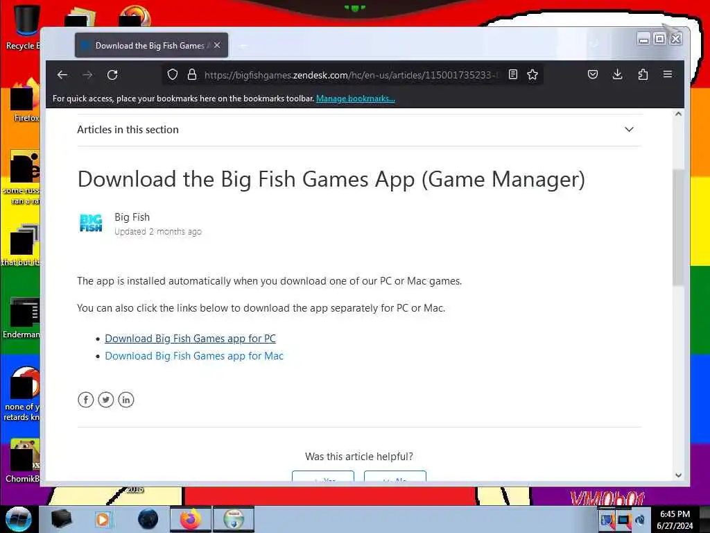Select the Download the Big Fish Games tab
Viewport: 710px width, 533px height.
tap(151, 45)
